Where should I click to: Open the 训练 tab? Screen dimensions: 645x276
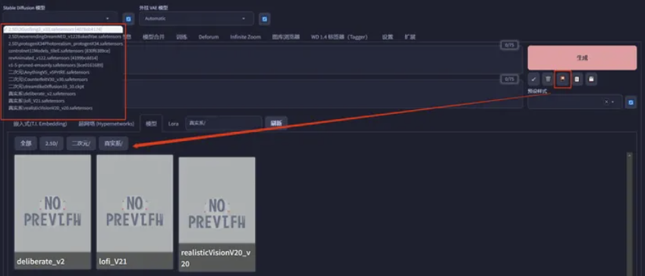[181, 37]
